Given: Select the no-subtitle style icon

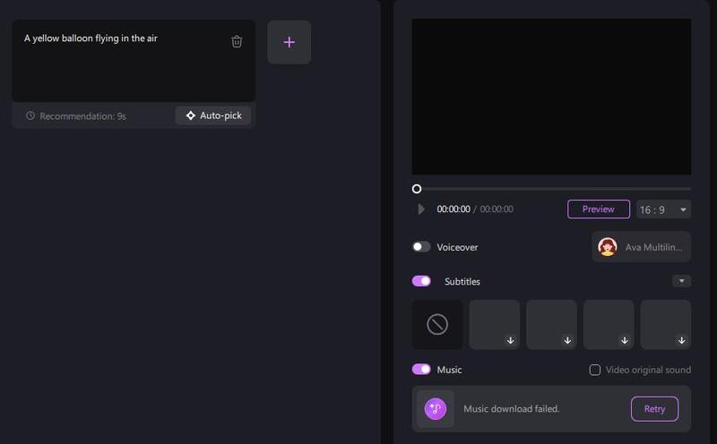Looking at the screenshot, I should pos(437,324).
